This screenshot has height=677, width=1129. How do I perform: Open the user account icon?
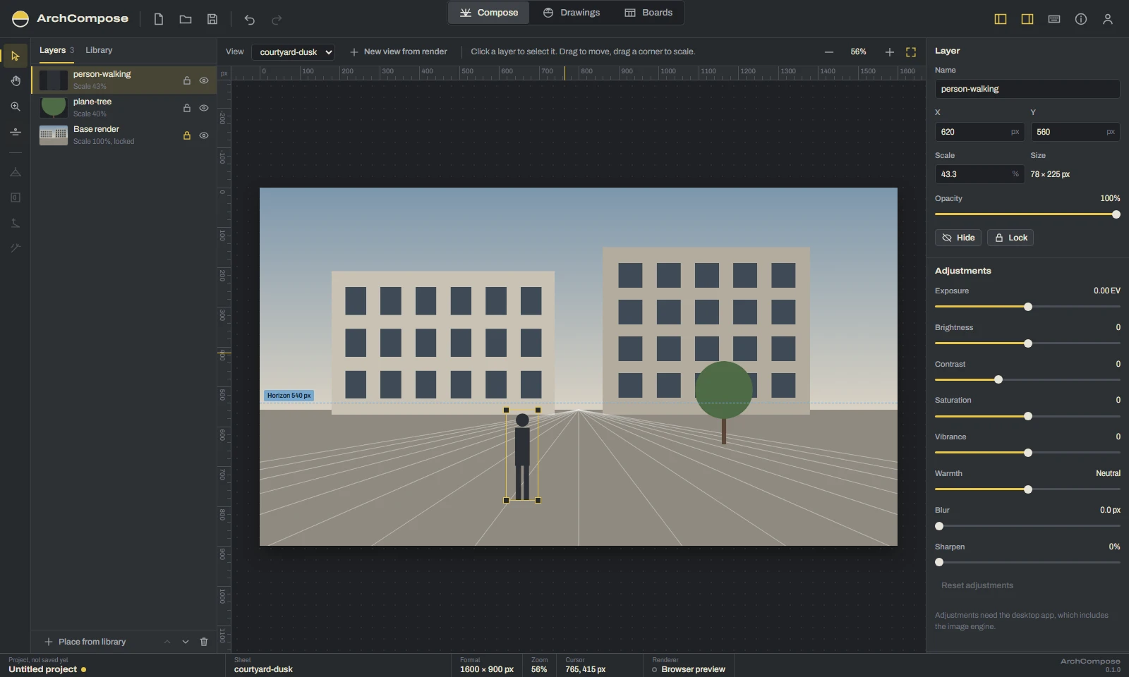point(1108,19)
